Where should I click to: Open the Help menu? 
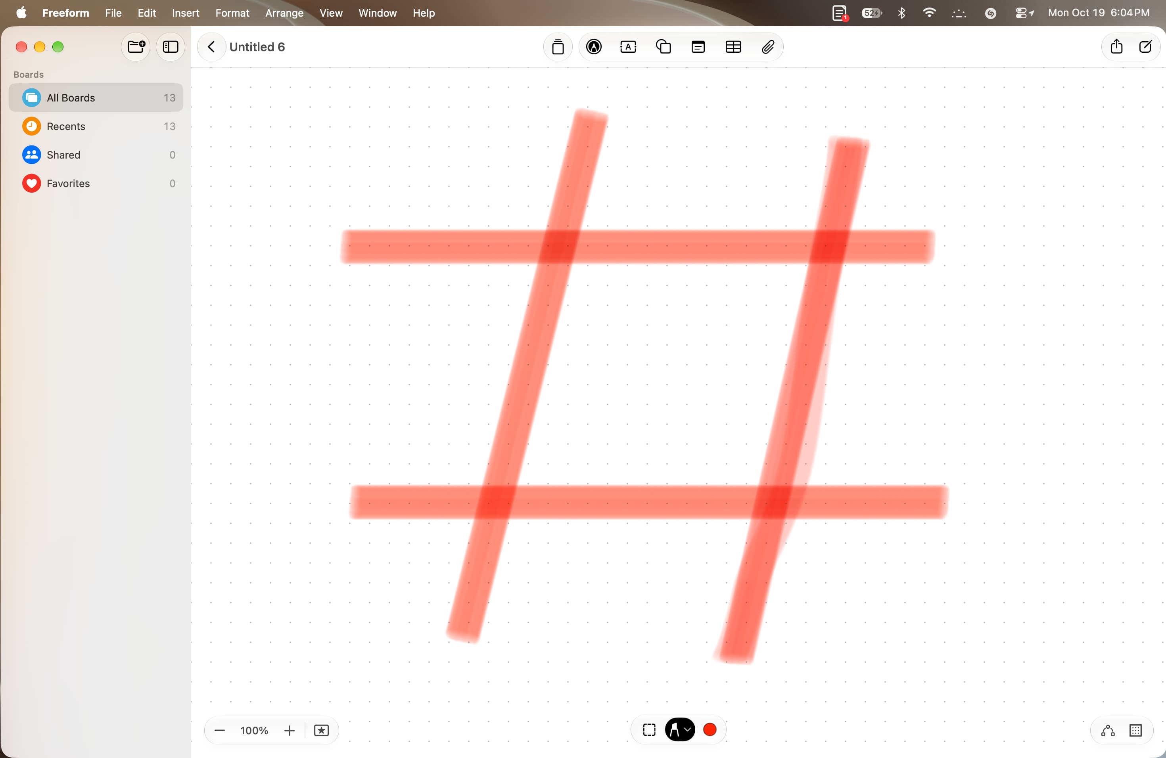tap(423, 13)
